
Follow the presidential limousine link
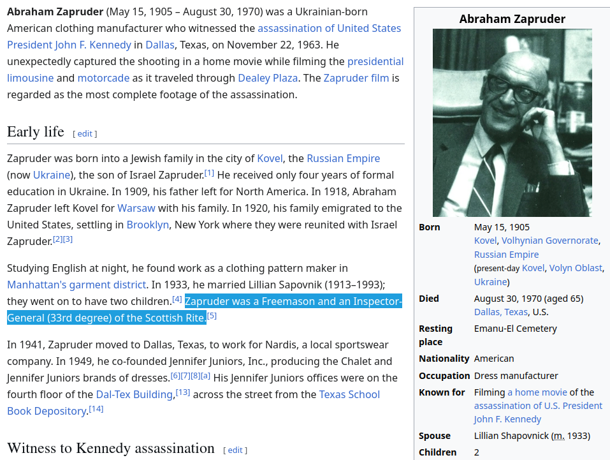point(375,61)
